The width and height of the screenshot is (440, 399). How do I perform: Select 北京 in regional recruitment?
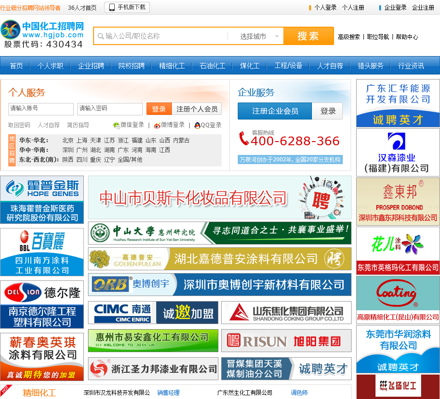point(68,140)
